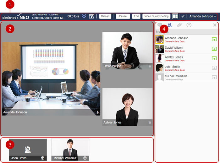The width and height of the screenshot is (220, 163).
Task: Click the End meeting button
Action: click(136, 16)
